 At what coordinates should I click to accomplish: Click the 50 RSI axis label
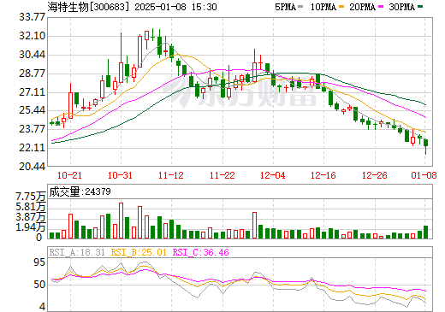point(39,285)
